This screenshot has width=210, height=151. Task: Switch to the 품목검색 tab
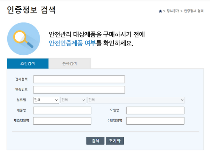(70, 64)
